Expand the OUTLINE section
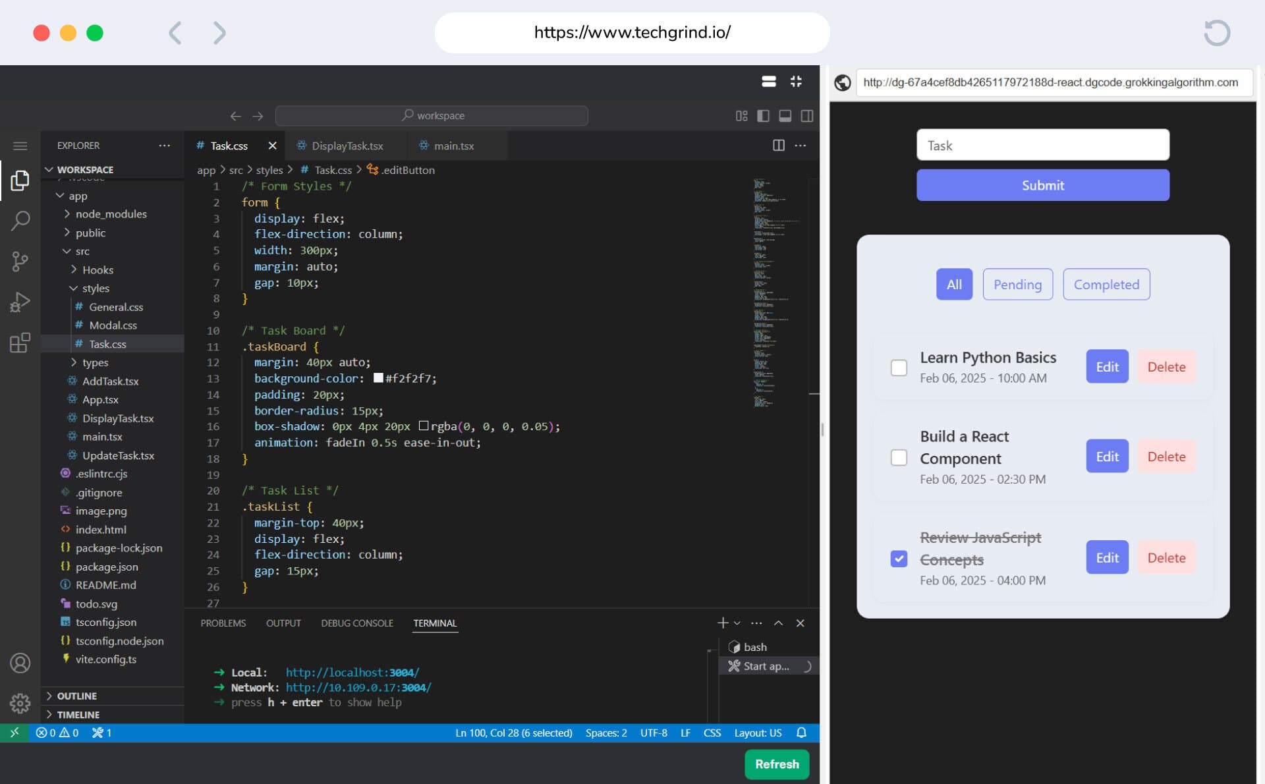 click(x=76, y=696)
